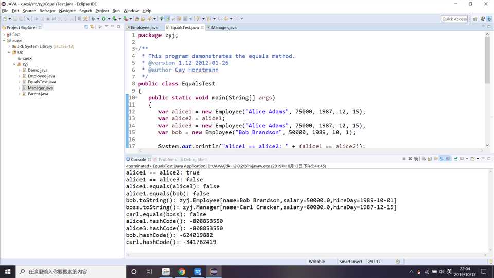The width and height of the screenshot is (494, 278).
Task: Click Collapse All icon in Project Explorer
Action: [x=86, y=27]
